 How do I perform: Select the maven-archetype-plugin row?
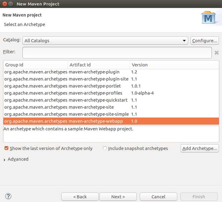(x=111, y=72)
